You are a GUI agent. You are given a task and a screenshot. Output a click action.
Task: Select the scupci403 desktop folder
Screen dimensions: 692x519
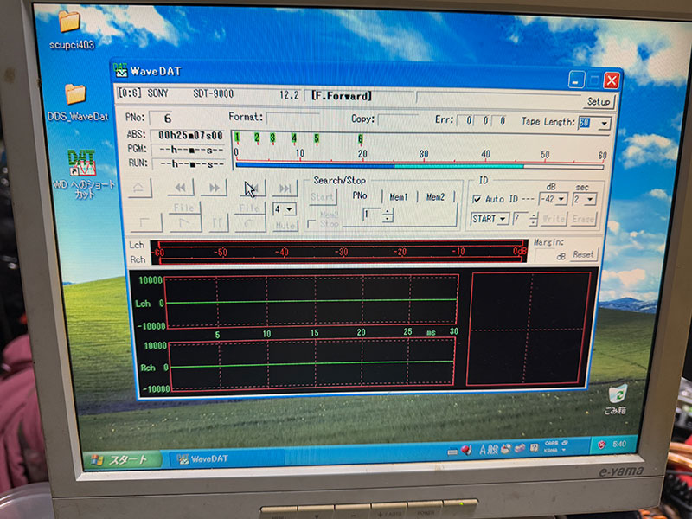[x=71, y=29]
